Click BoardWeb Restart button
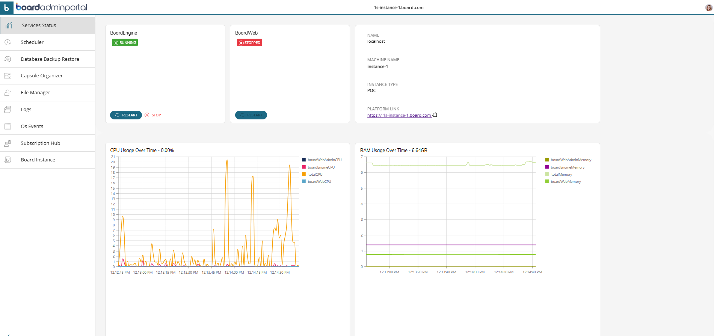 (x=251, y=115)
